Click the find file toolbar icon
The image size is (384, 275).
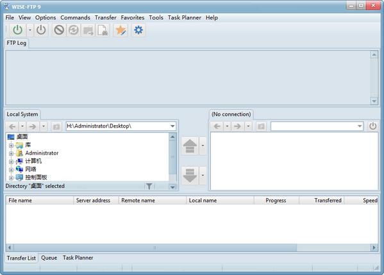click(x=103, y=30)
